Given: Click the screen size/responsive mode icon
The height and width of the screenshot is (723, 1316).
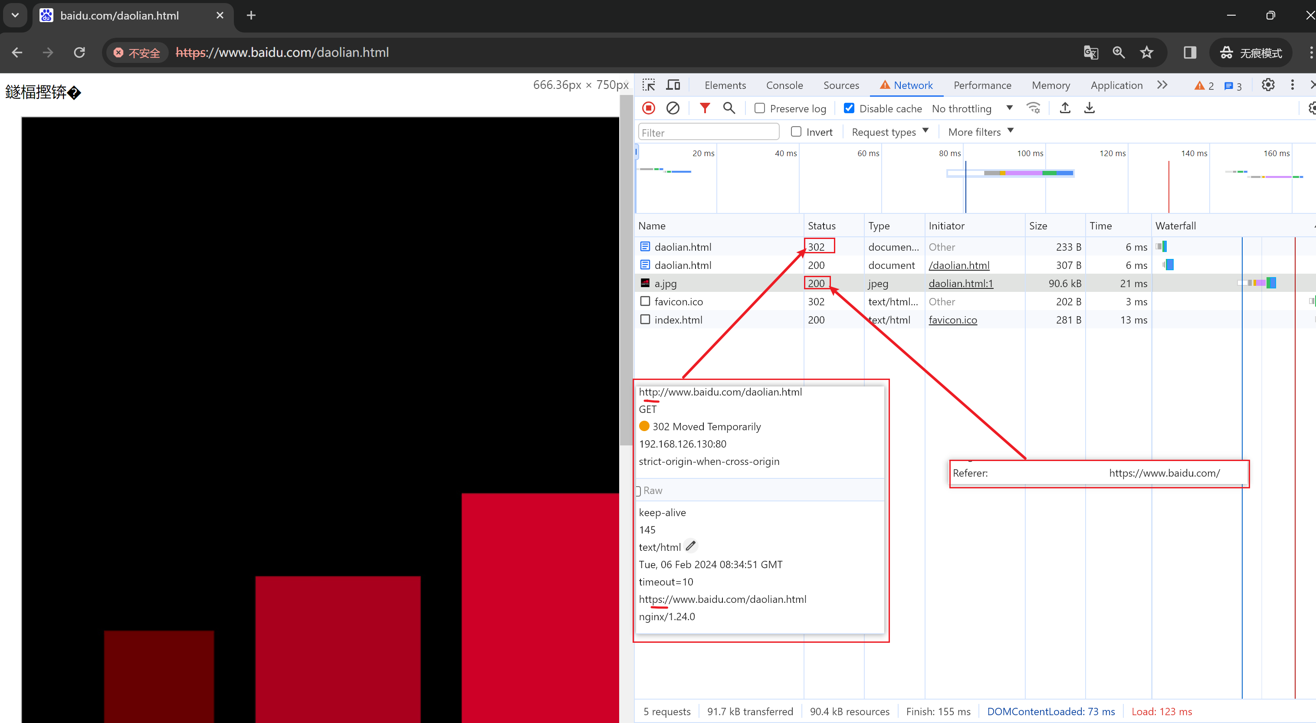Looking at the screenshot, I should click(673, 84).
